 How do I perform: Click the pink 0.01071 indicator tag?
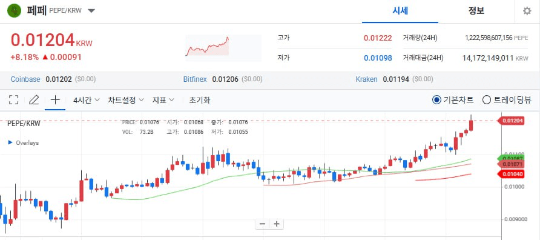coord(512,164)
